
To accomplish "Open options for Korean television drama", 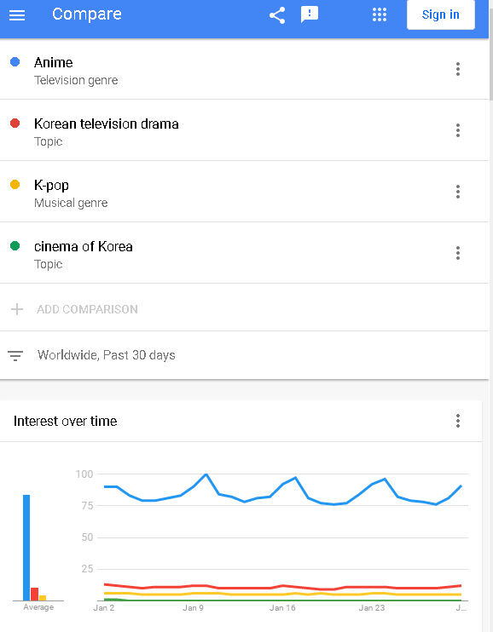I will 457,130.
